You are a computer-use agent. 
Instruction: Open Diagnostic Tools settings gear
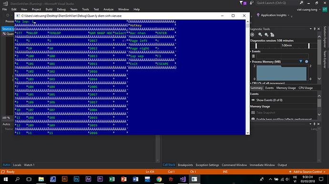[x=252, y=35]
